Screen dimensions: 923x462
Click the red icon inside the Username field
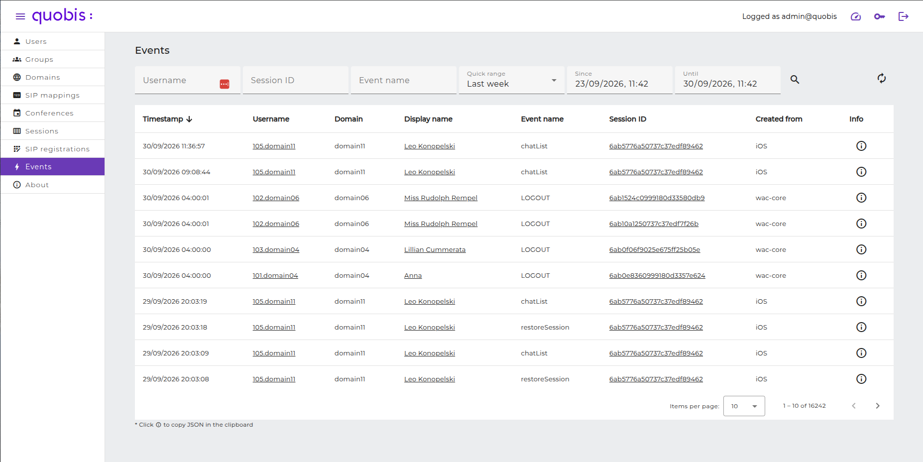225,84
